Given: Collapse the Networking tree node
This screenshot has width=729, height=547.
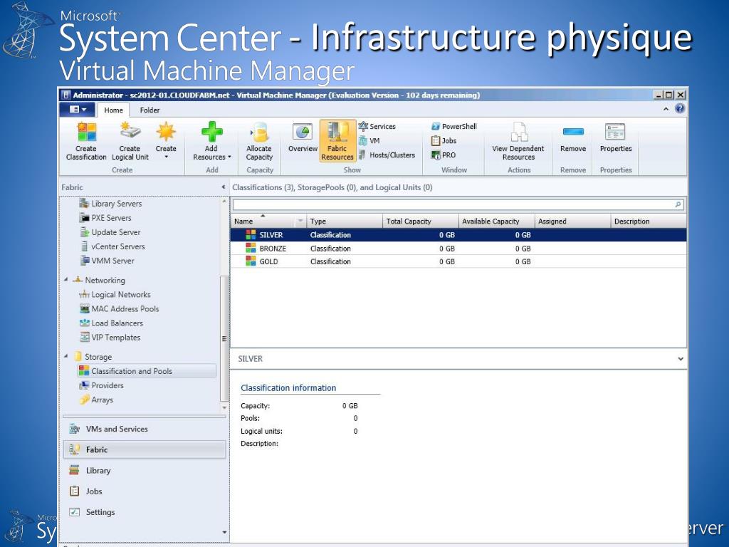Looking at the screenshot, I should (x=65, y=279).
